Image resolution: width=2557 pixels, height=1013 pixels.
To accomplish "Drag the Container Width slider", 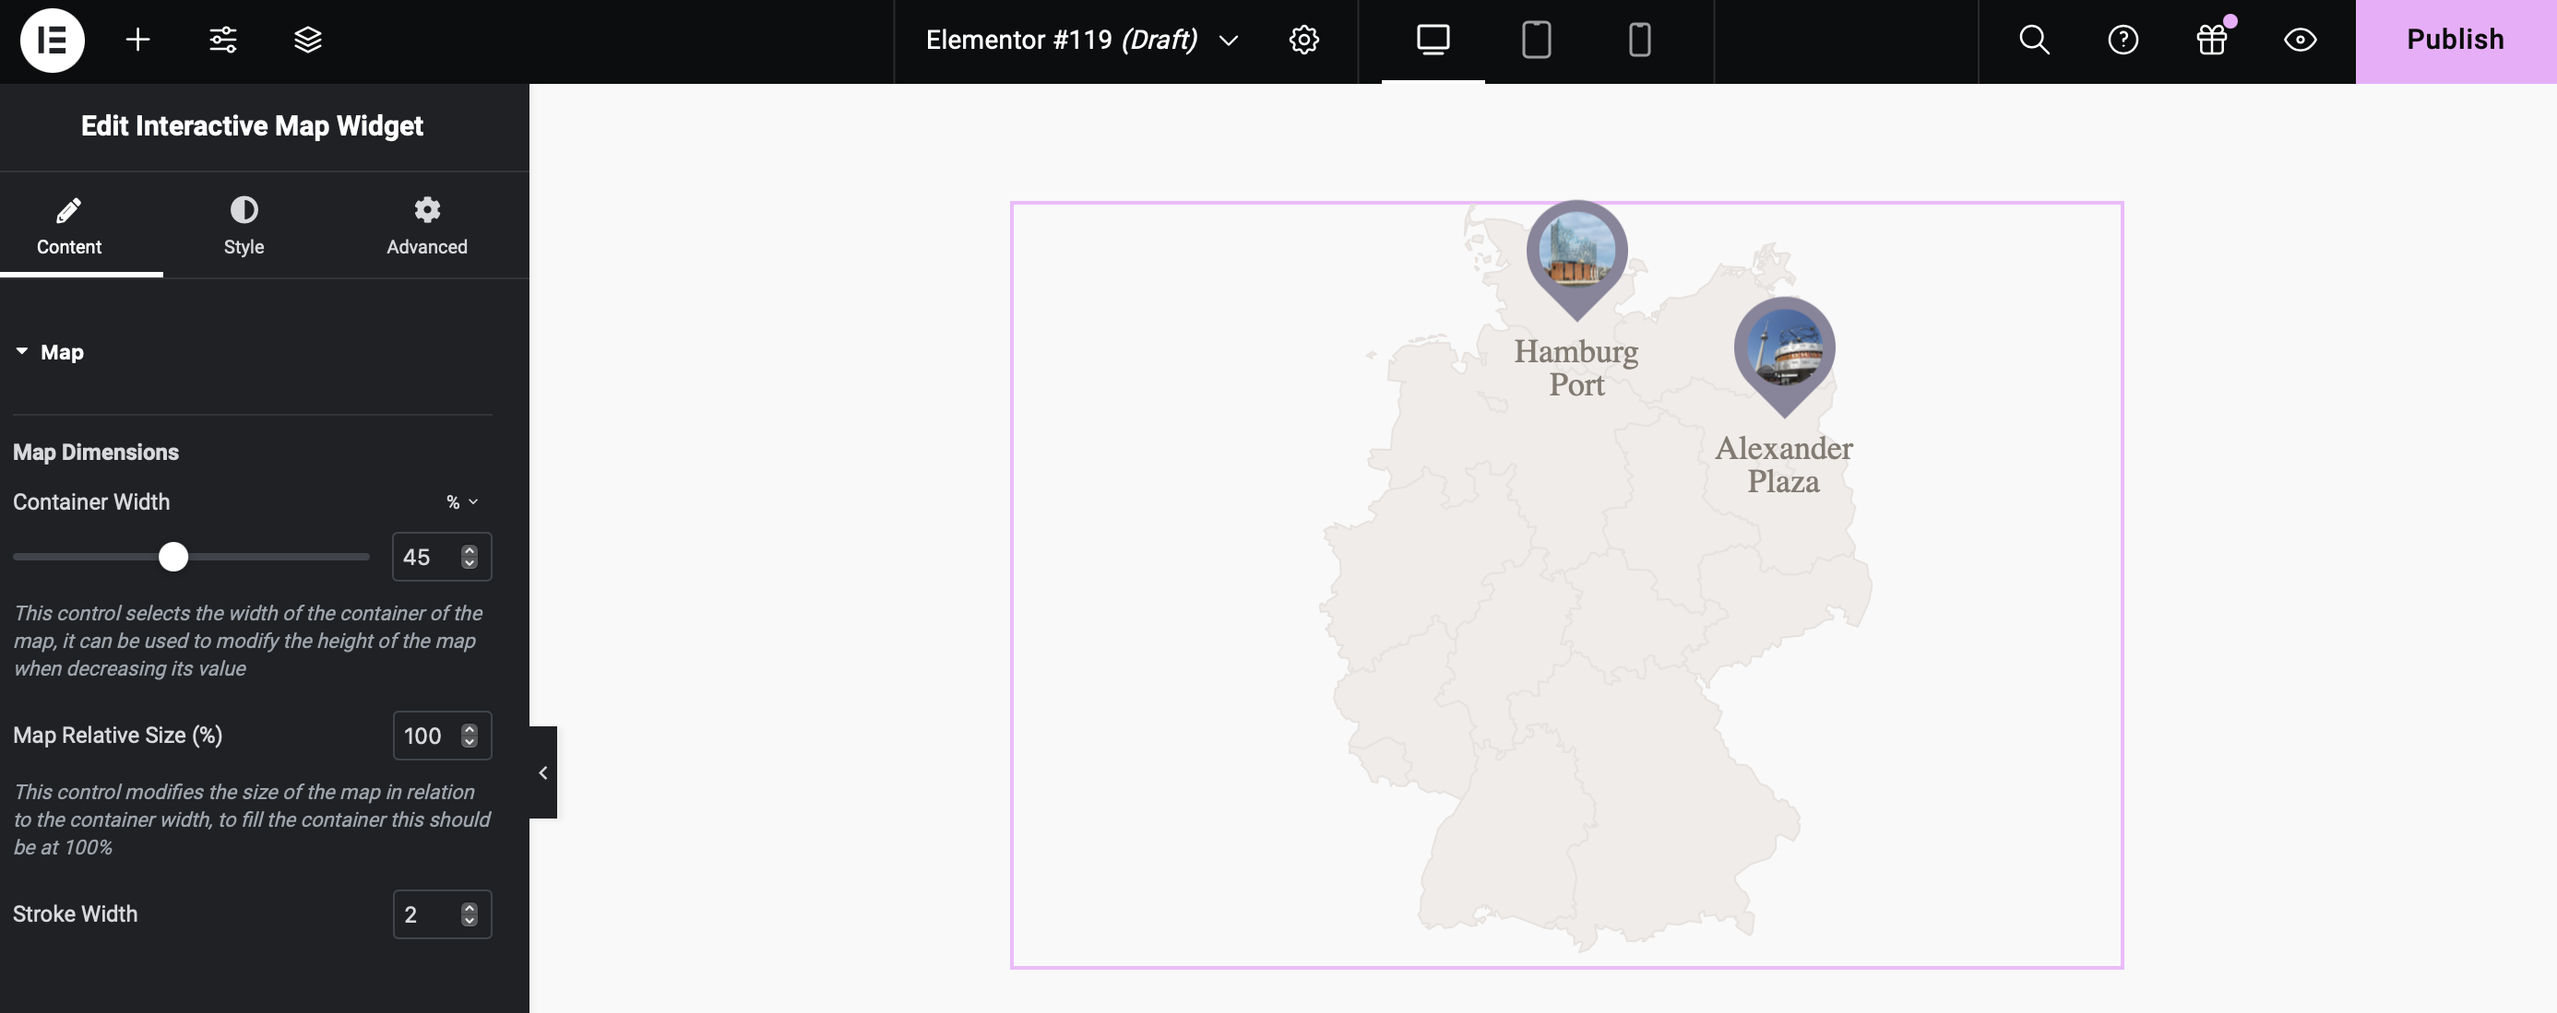I will point(172,557).
